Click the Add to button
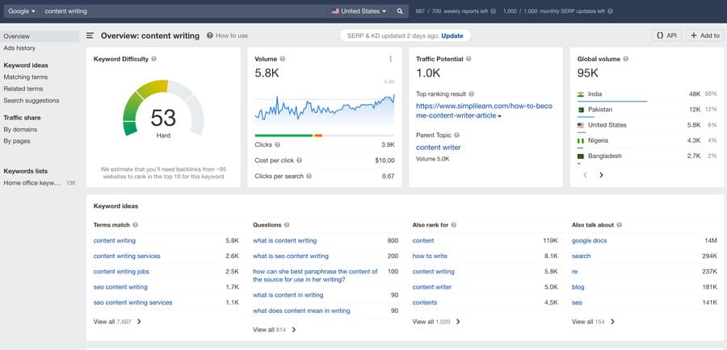 pos(705,35)
